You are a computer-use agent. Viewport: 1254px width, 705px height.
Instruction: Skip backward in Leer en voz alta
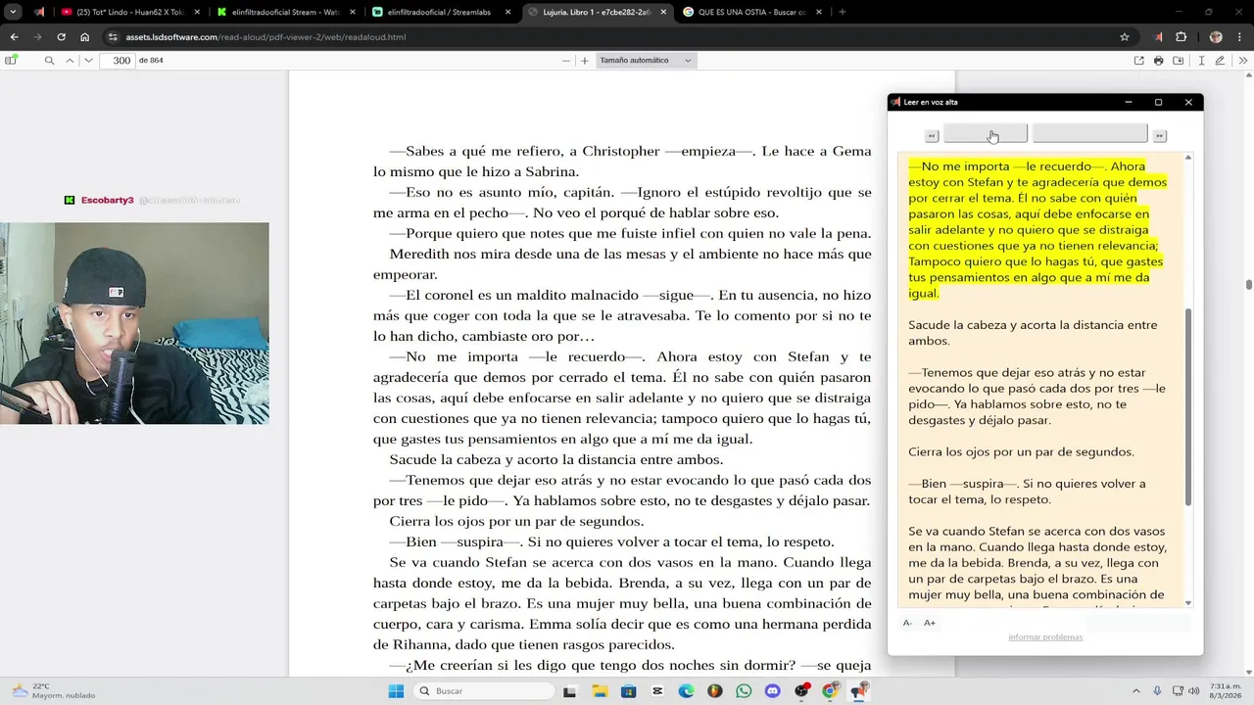coord(932,136)
